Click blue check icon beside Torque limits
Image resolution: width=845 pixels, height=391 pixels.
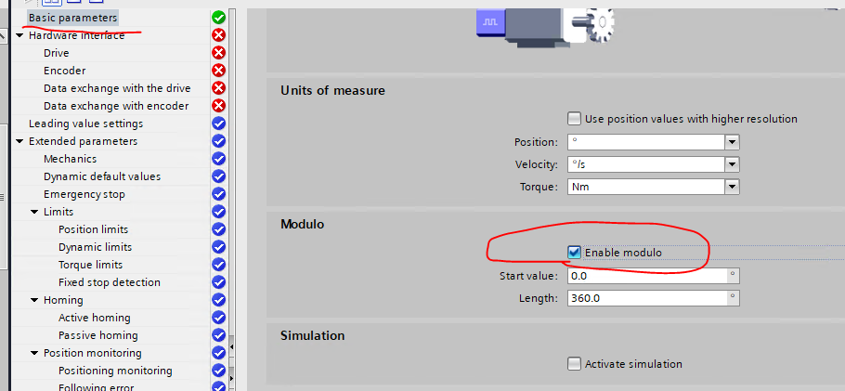click(218, 265)
